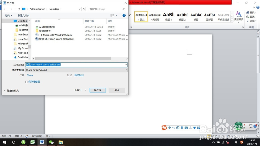Click 替换 in Word ribbon
The height and width of the screenshot is (146, 260).
(x=250, y=17)
